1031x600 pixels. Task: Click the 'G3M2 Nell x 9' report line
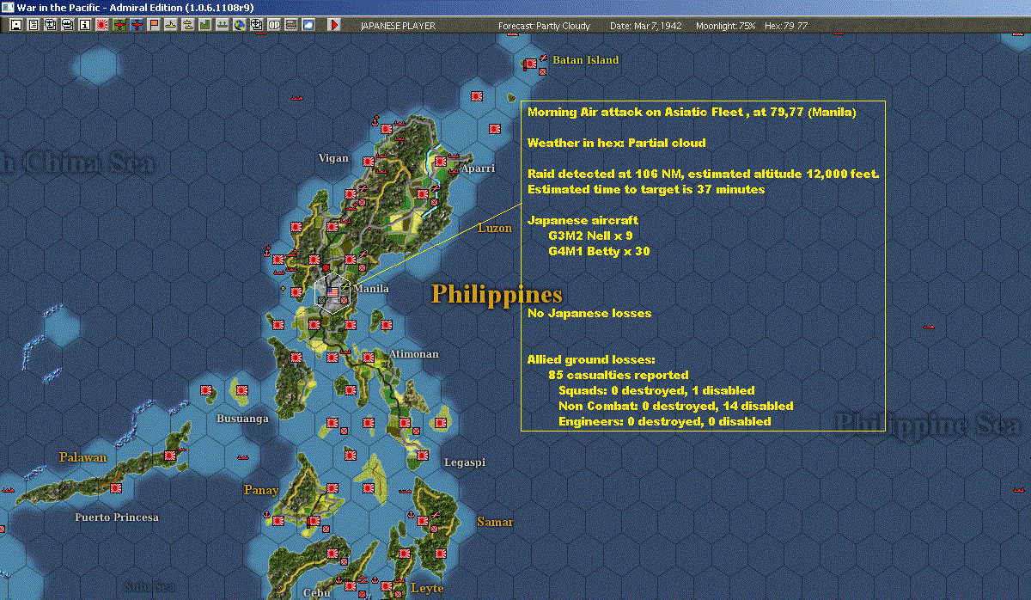pyautogui.click(x=590, y=236)
